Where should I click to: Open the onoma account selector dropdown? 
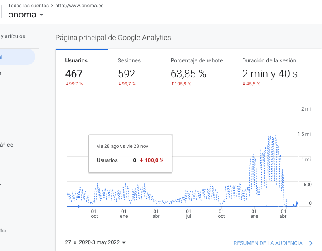(x=26, y=15)
